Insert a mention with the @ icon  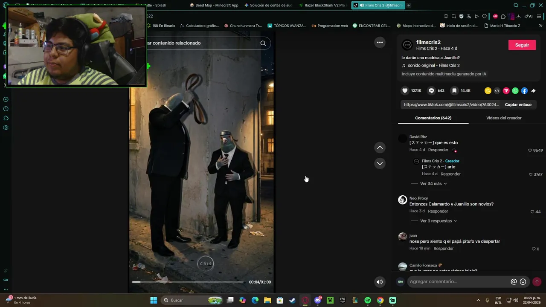[x=514, y=281]
